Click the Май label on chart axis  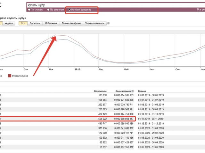[x=127, y=69]
